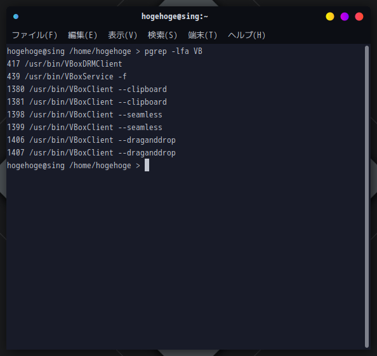Viewport: 377px width, 356px height.
Task: Click the line 1399 VBoxClient --seamless
Action: click(84, 128)
